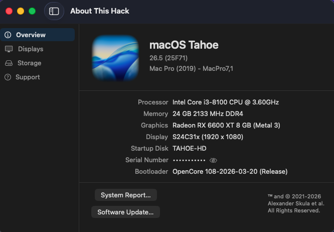This screenshot has width=334, height=232.
Task: Zoom the window with green button
Action: coord(32,11)
